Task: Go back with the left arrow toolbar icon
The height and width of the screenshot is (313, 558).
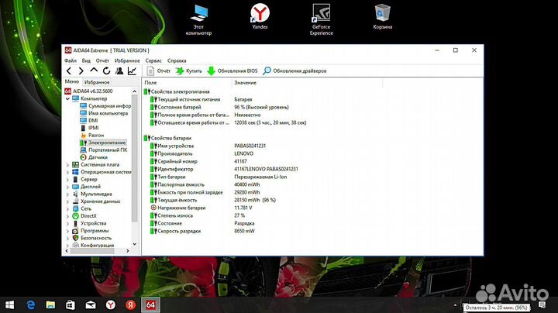Action: click(69, 71)
